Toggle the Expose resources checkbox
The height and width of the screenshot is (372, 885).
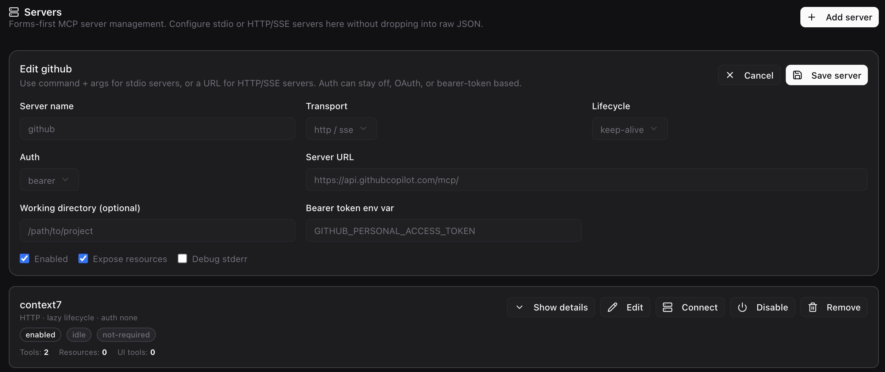[x=83, y=258]
